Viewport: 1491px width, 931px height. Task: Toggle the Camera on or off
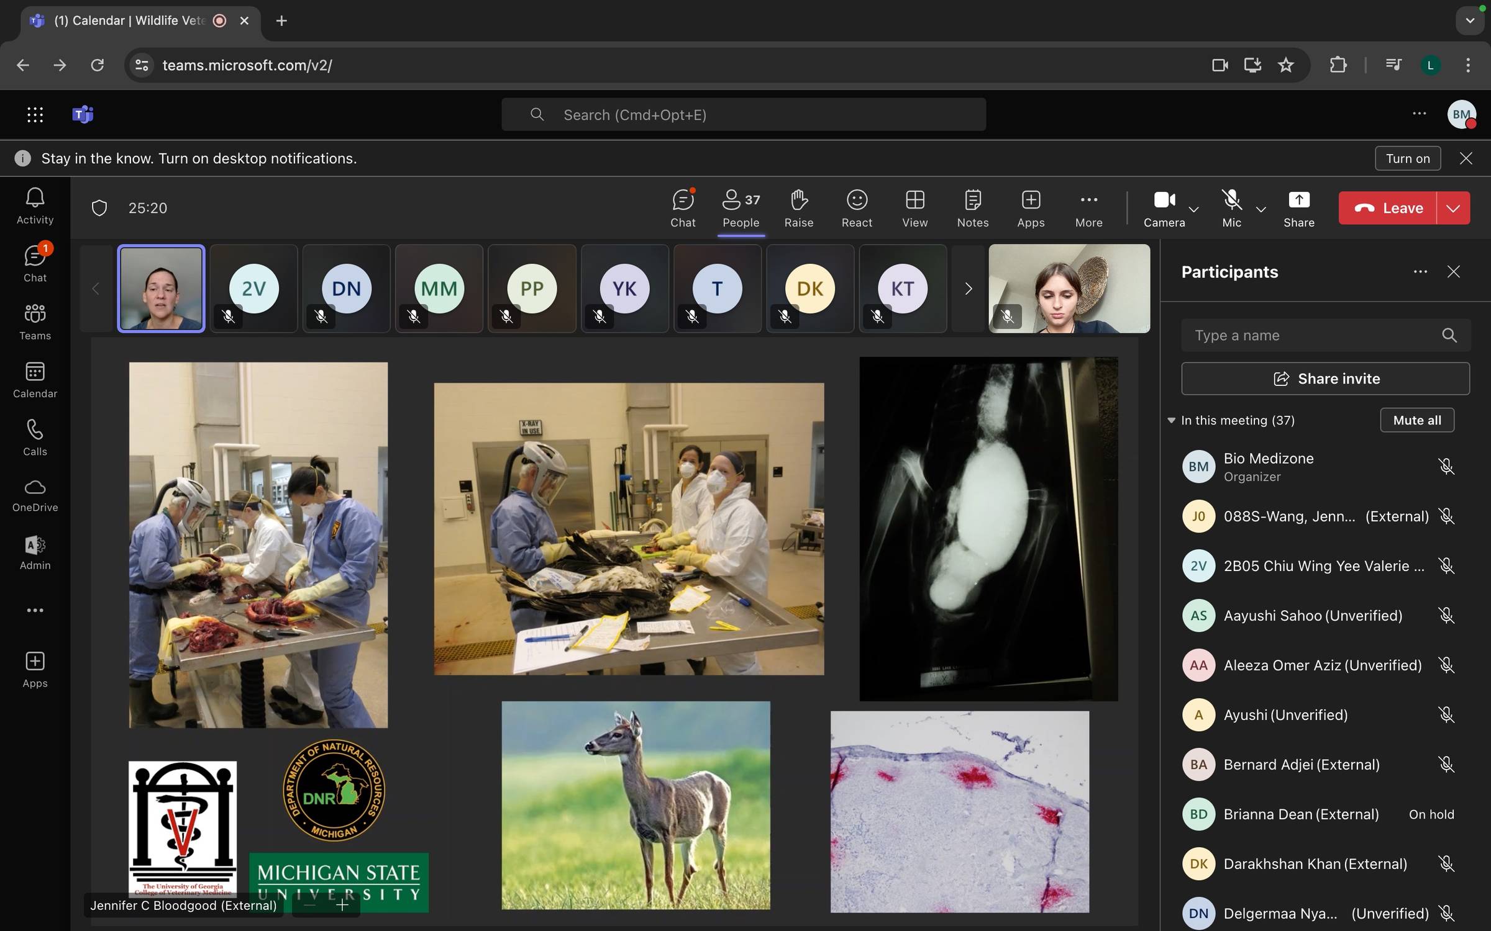1164,208
